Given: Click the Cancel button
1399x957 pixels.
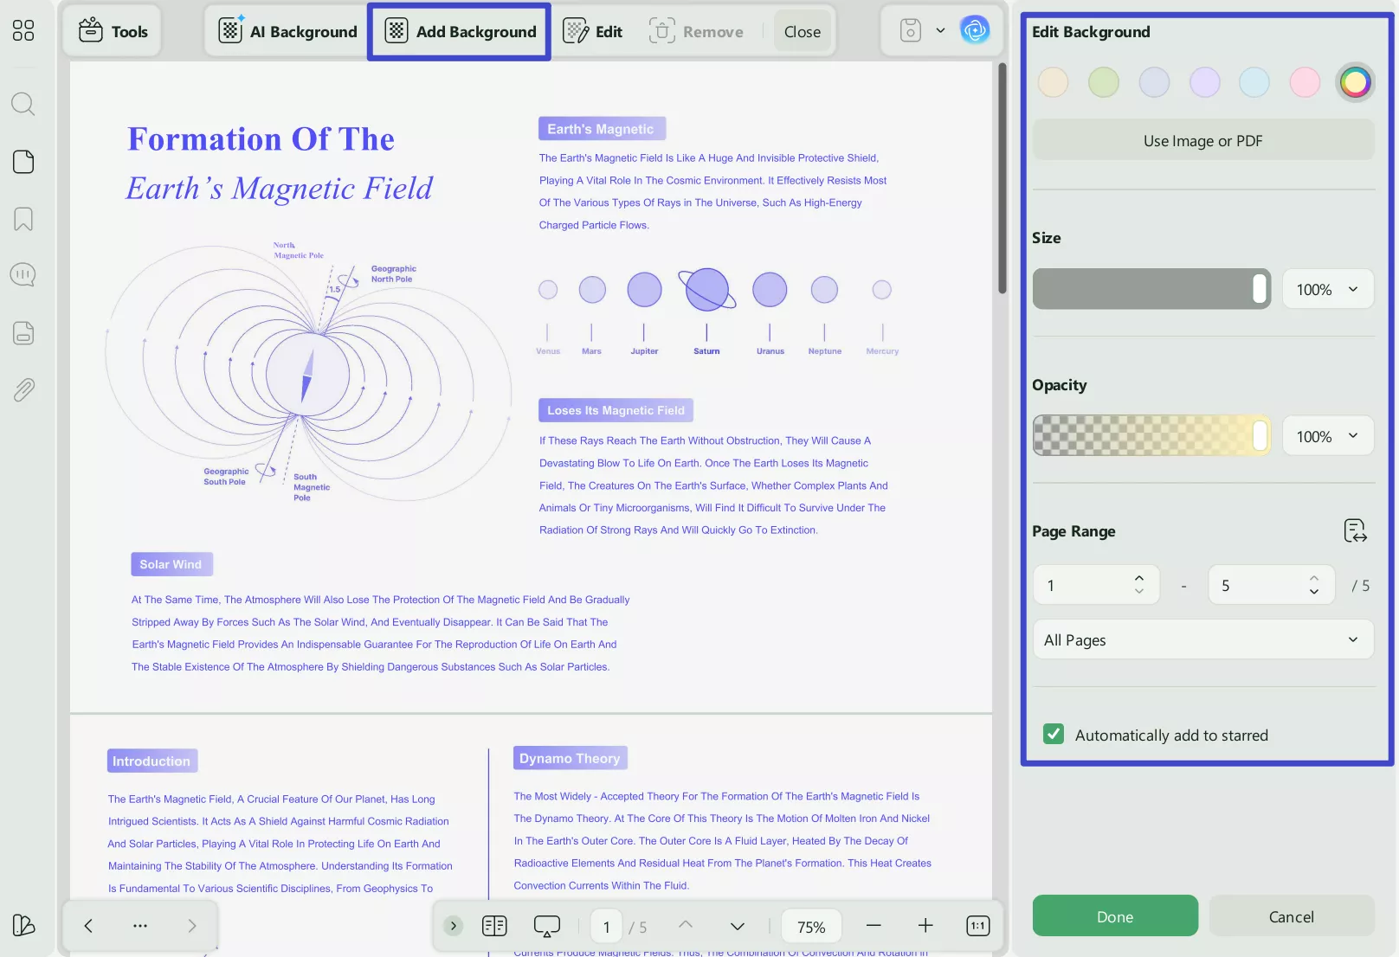Looking at the screenshot, I should point(1292,915).
